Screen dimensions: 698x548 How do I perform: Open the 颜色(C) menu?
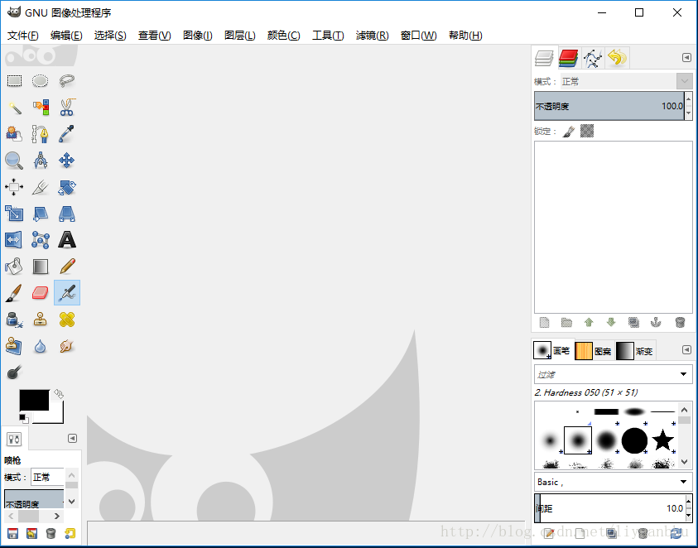coord(283,35)
